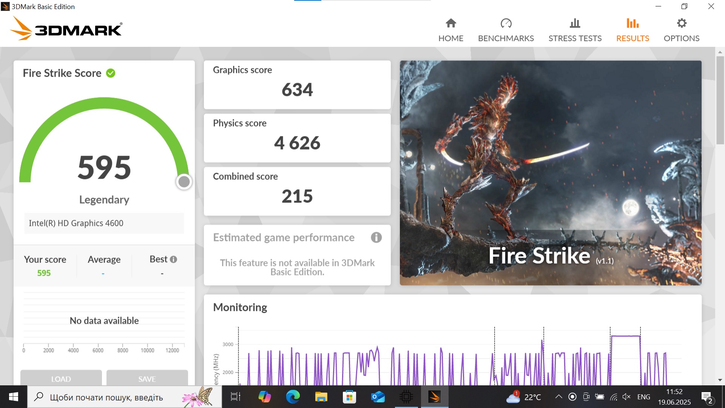Click the gray knob on the score gauge

tap(184, 182)
